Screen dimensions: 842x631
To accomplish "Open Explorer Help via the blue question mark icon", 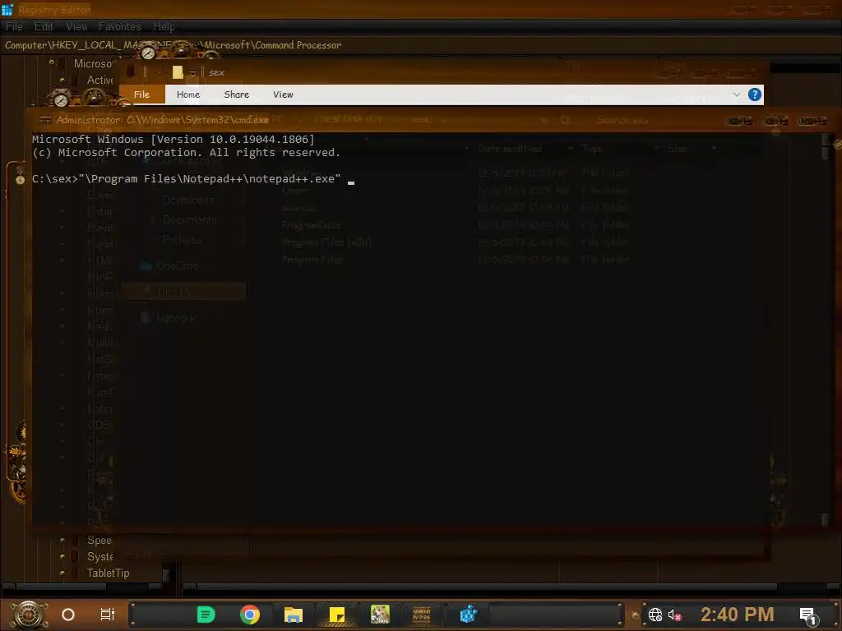I will pyautogui.click(x=755, y=94).
